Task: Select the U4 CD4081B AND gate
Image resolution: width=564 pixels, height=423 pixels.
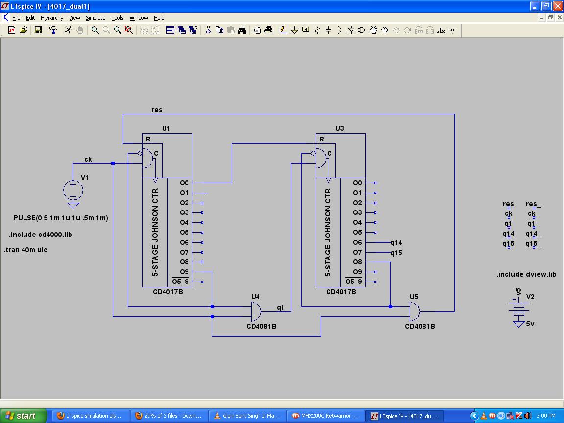Action: point(256,311)
